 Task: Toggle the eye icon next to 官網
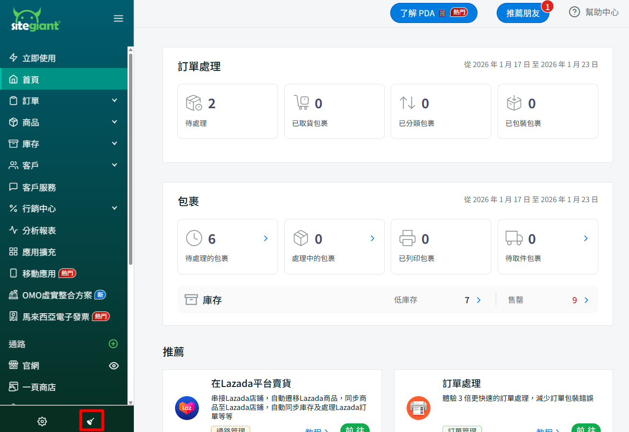tap(114, 366)
